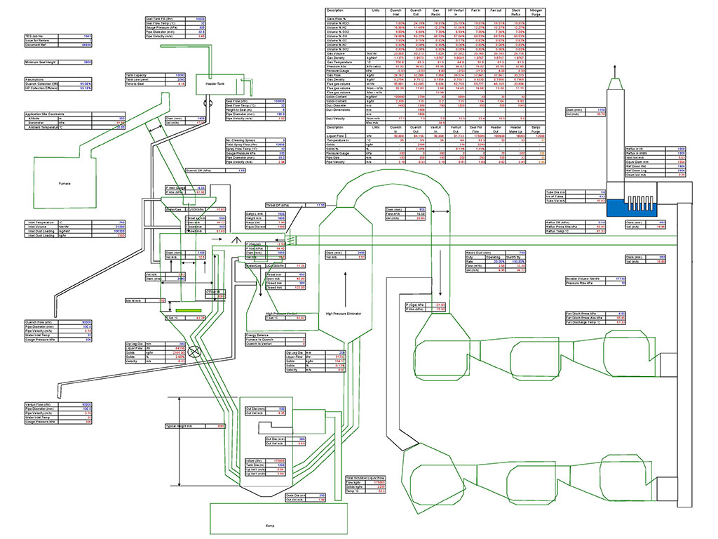Click the Furnace block in the diagram

pyautogui.click(x=65, y=182)
